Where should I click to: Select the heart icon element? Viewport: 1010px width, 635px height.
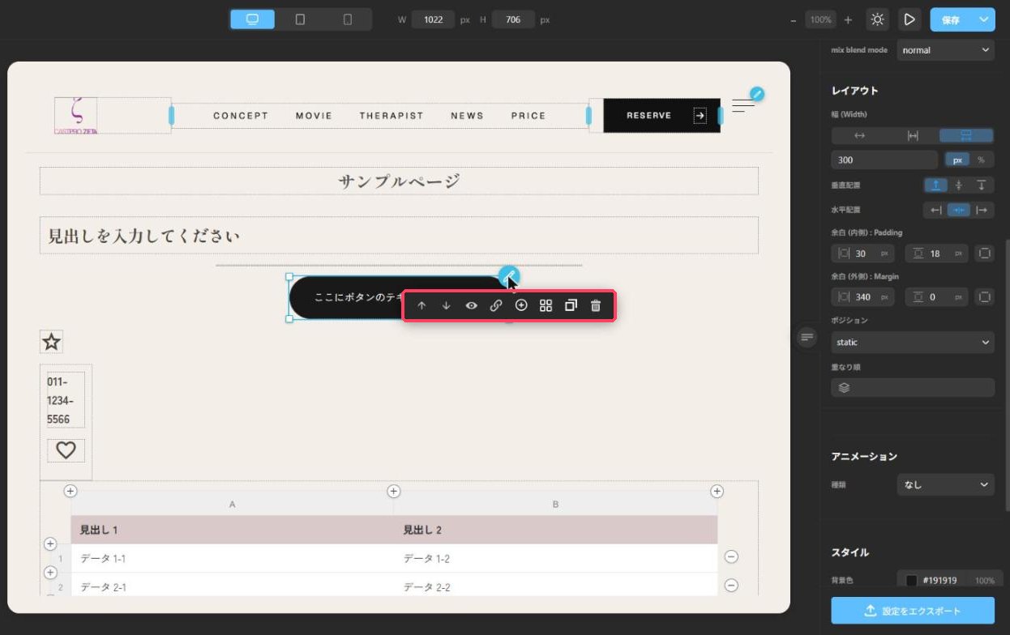(x=66, y=450)
